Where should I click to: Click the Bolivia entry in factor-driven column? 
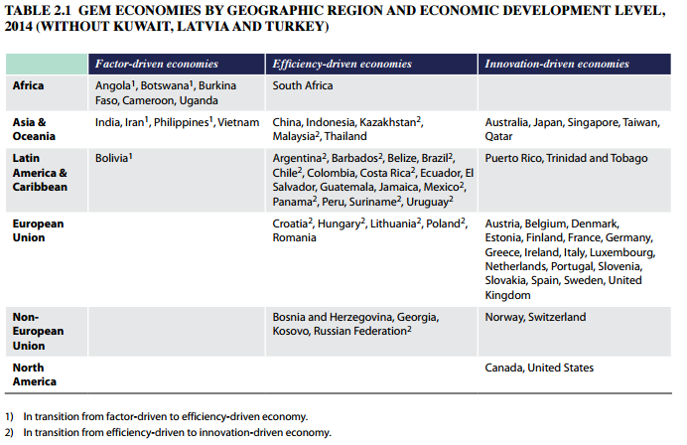point(114,158)
